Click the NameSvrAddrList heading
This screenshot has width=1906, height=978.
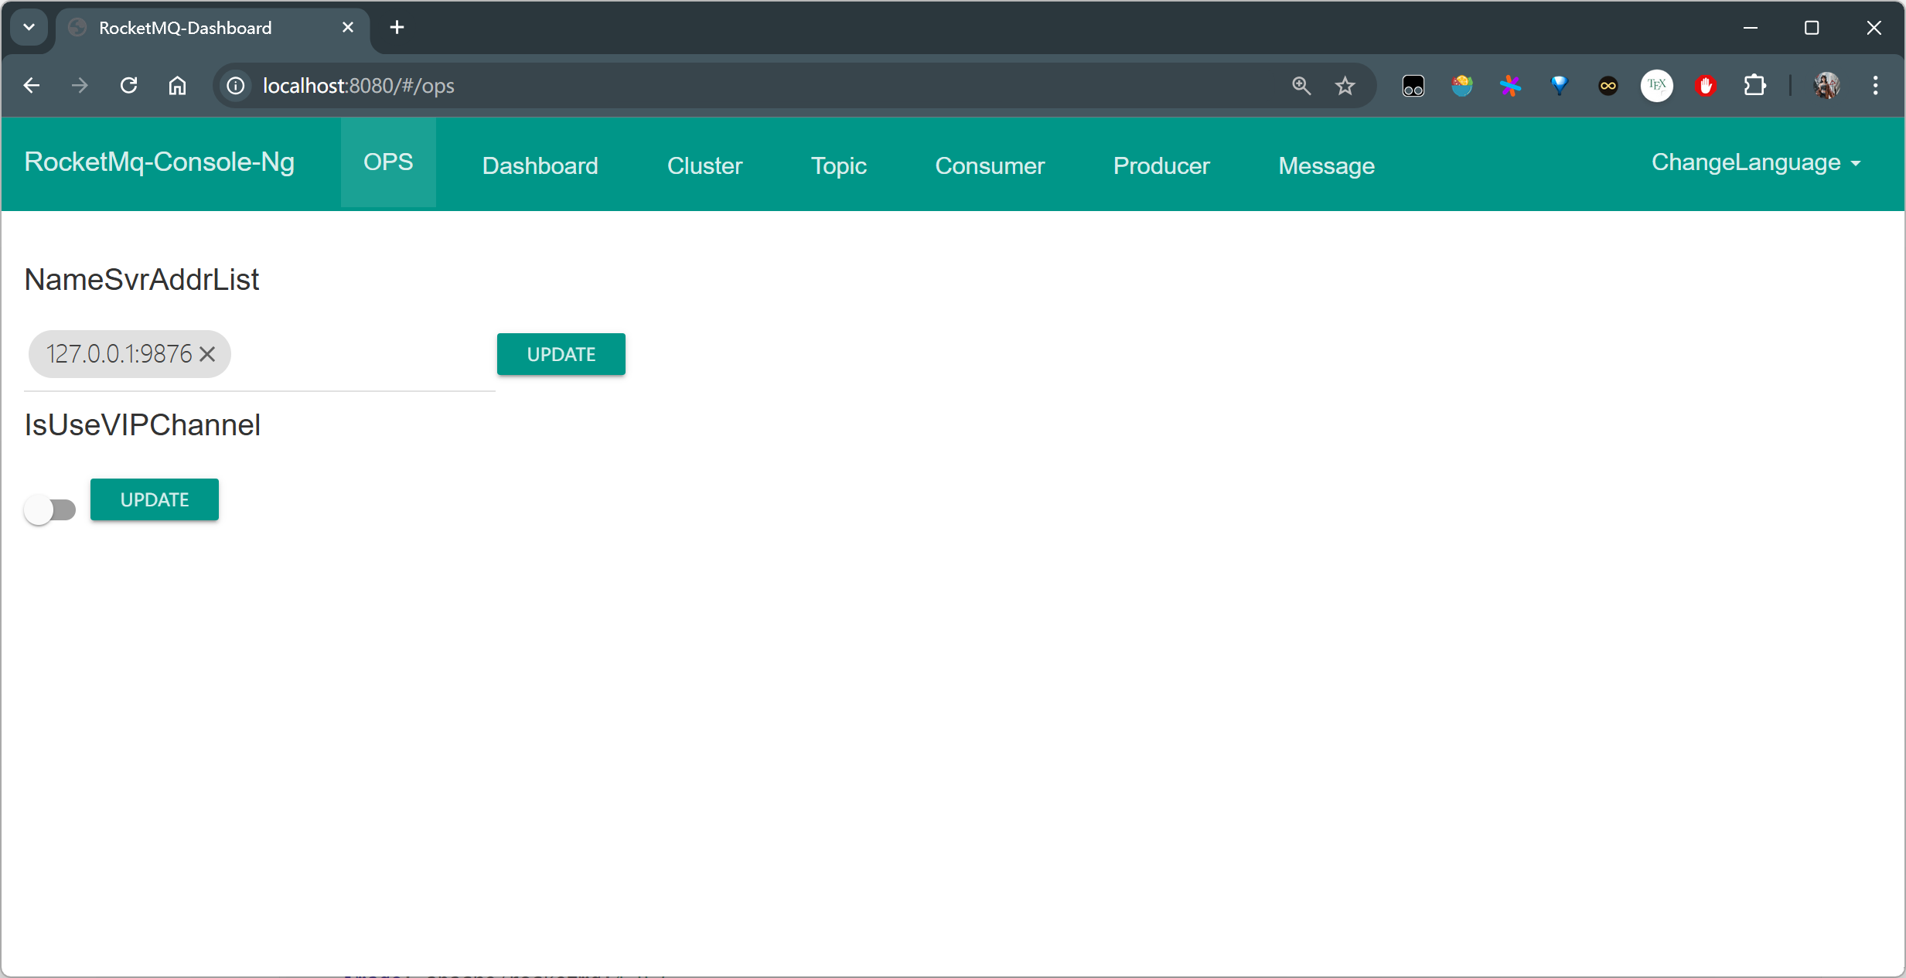(142, 280)
